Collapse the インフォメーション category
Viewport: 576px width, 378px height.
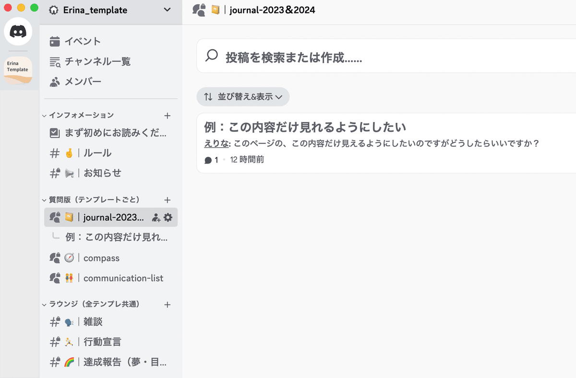coord(81,115)
